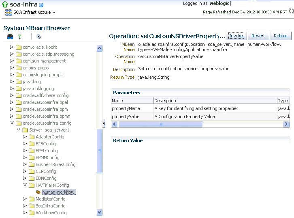Open the MBean filter funnel icon
The image size is (294, 218).
point(19,36)
